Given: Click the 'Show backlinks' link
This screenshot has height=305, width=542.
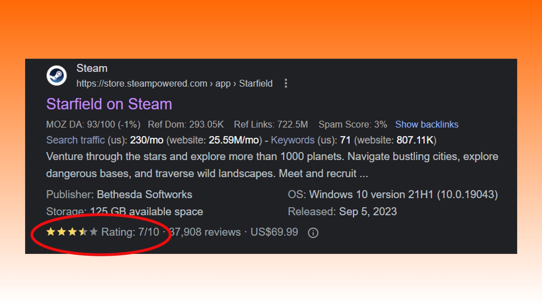Looking at the screenshot, I should point(427,124).
